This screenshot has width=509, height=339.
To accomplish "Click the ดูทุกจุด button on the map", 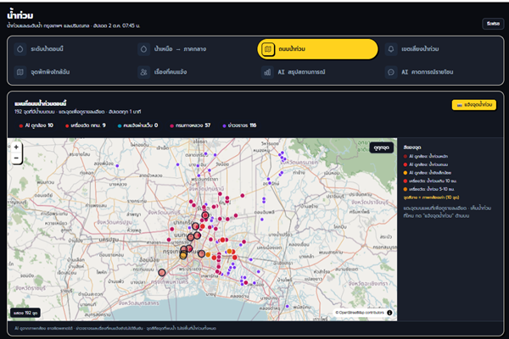I will click(382, 147).
